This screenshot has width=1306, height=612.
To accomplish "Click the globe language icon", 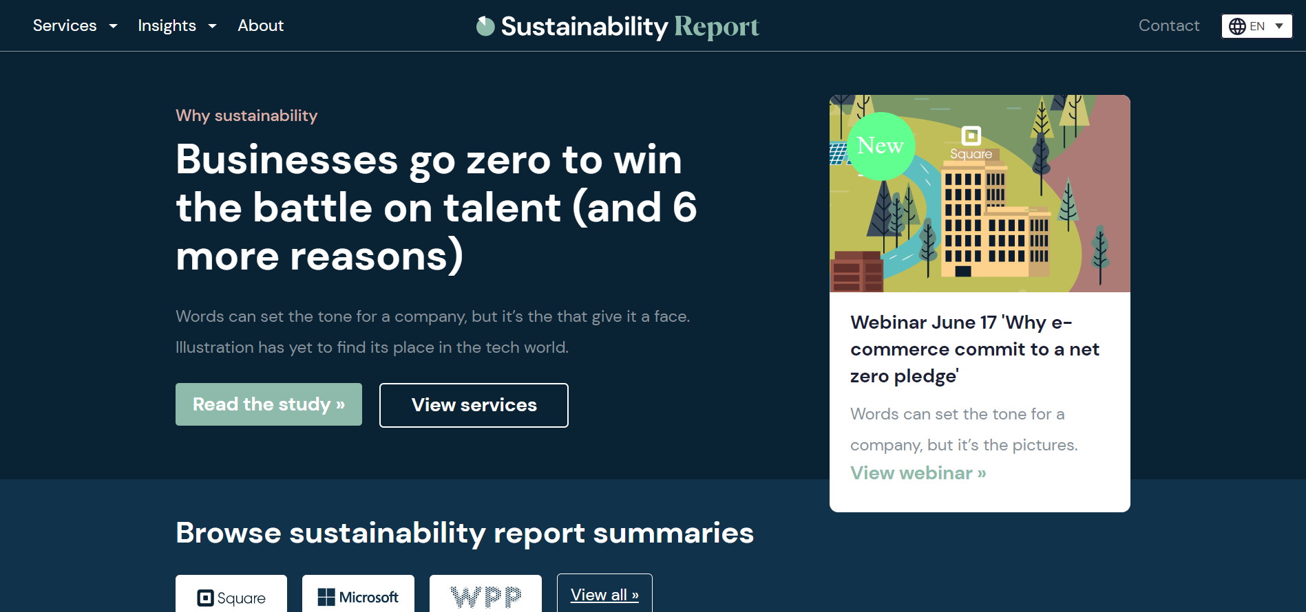I will pyautogui.click(x=1237, y=26).
